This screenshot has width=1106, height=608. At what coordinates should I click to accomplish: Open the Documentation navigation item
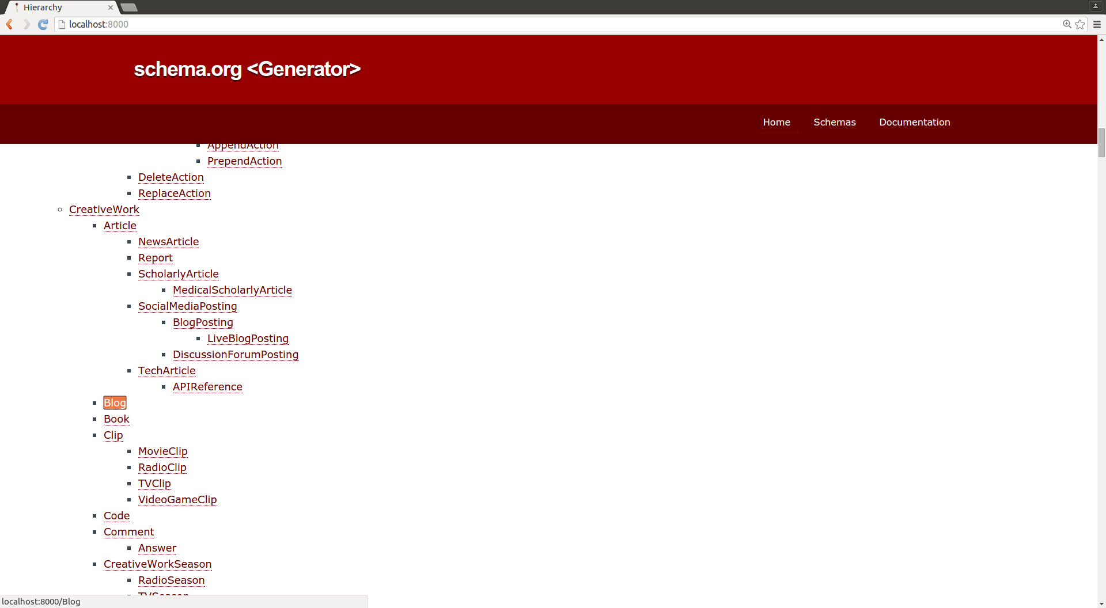(914, 122)
